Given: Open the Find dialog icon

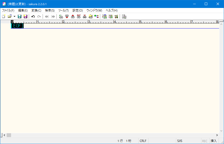Looking at the screenshot, I should tap(61, 16).
